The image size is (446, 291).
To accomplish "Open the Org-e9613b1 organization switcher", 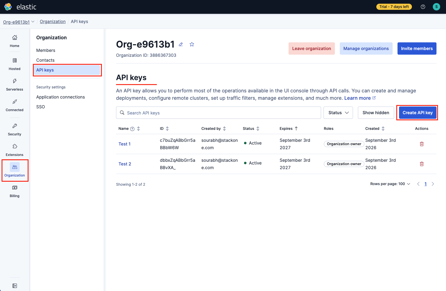I will click(19, 22).
